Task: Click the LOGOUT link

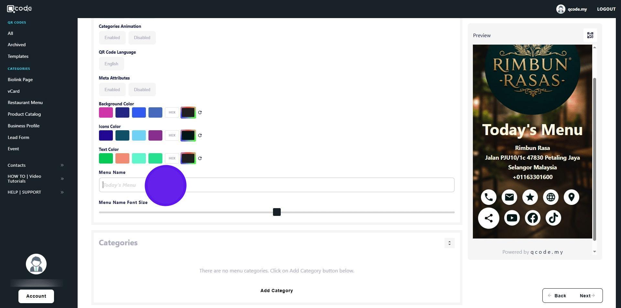Action: tap(606, 9)
